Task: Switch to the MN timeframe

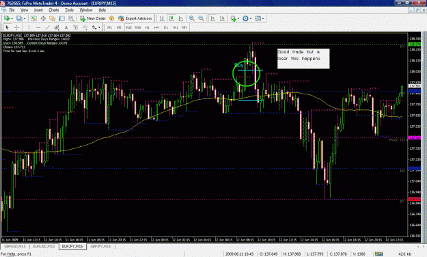Action: click(x=184, y=27)
